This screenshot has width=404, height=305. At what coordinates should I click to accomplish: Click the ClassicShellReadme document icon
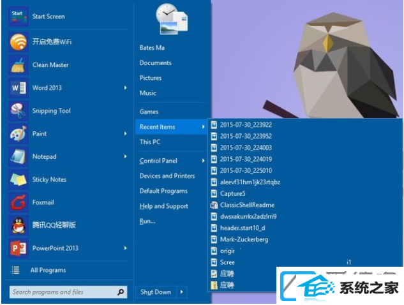(x=214, y=205)
